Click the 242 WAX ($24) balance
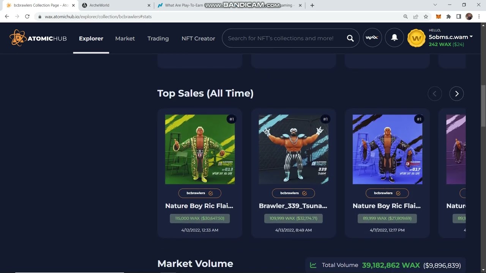486x273 pixels. [447, 44]
